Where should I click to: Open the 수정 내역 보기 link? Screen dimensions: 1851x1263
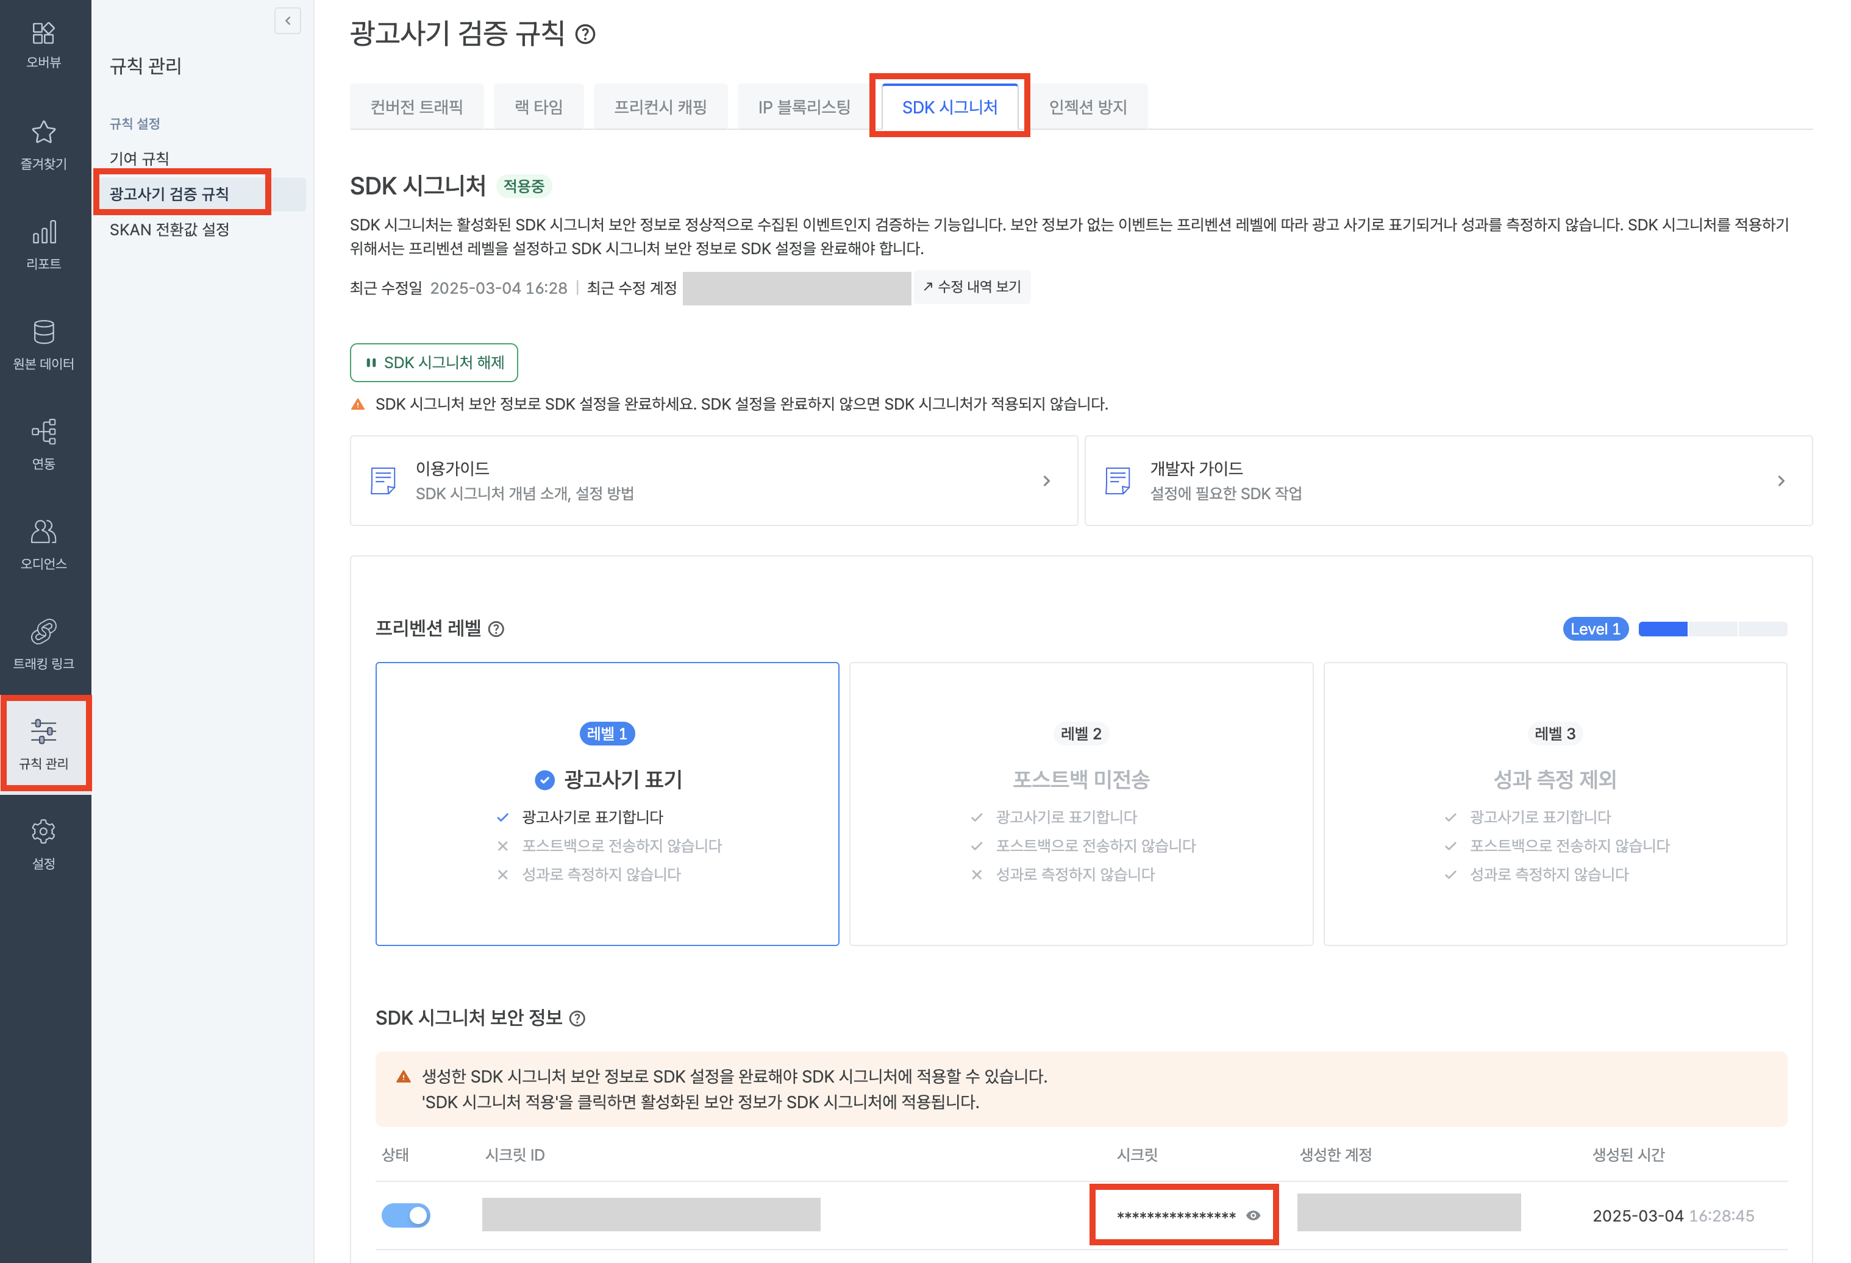tap(972, 286)
